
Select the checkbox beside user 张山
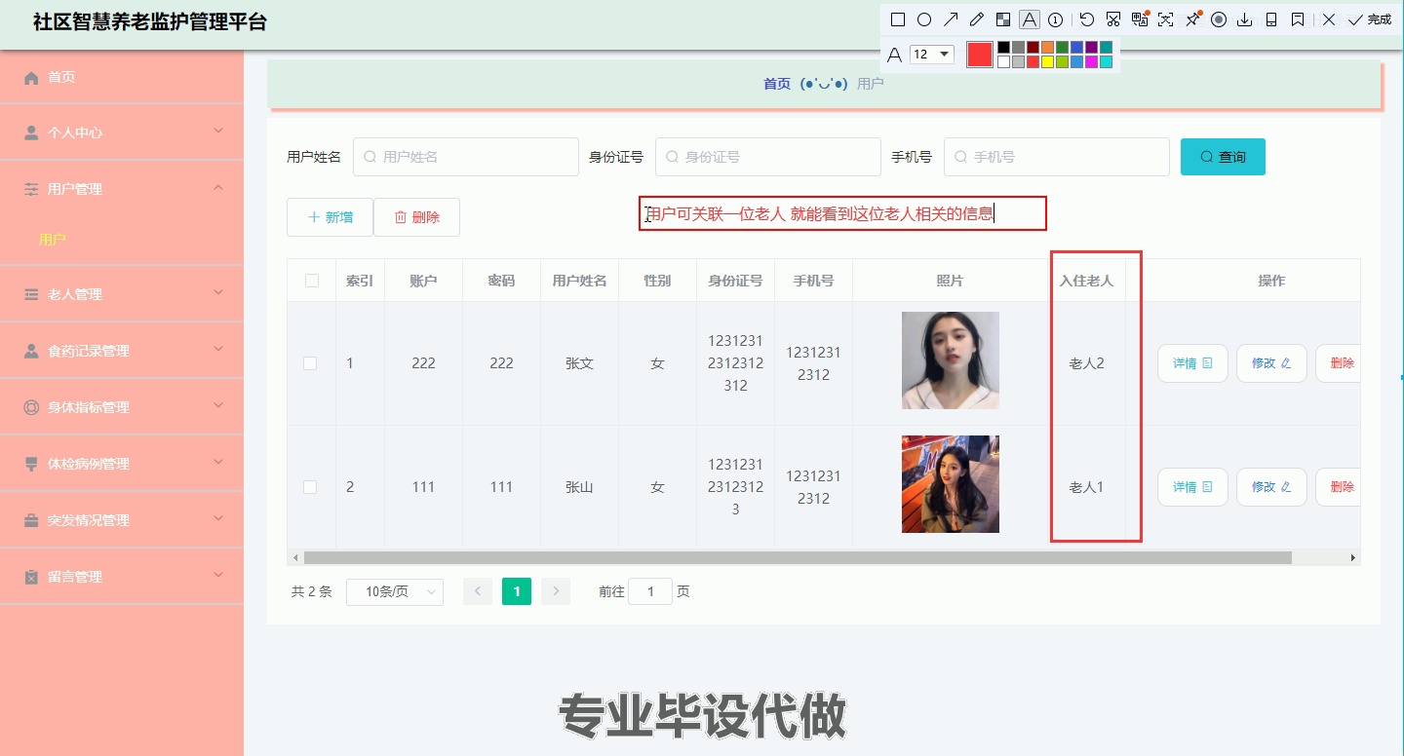pos(310,486)
